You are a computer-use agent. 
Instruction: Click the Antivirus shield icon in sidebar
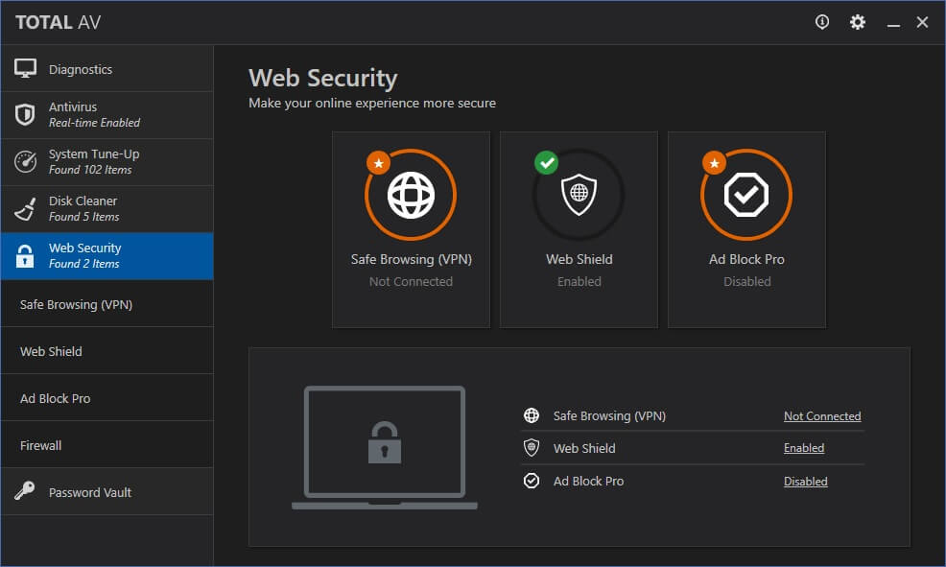(25, 114)
